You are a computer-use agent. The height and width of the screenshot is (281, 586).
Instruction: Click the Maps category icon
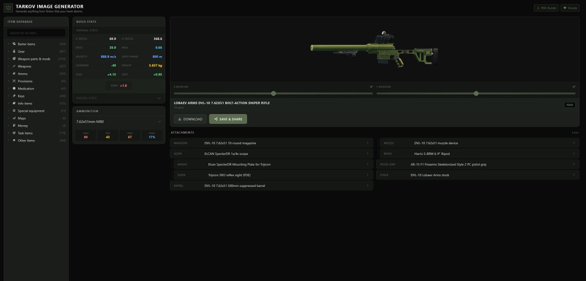point(14,118)
